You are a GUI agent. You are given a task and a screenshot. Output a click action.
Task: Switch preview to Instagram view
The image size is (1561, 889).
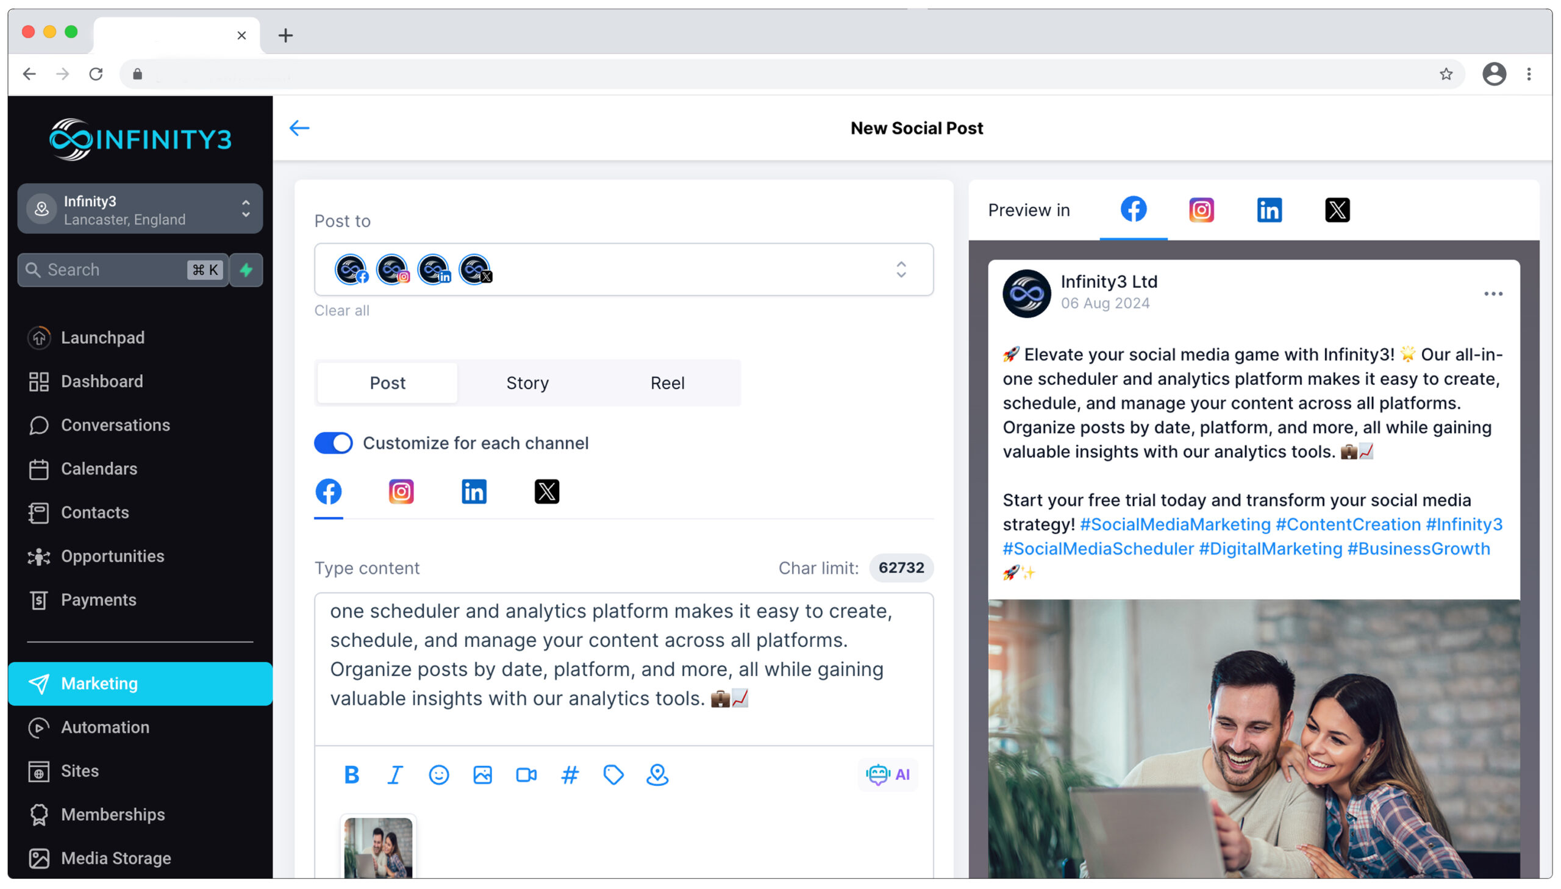coord(1201,209)
